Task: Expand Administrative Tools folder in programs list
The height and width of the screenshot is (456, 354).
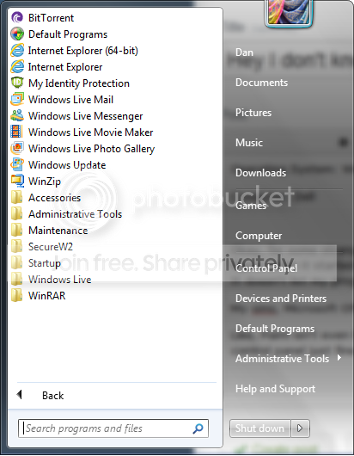Action: click(x=76, y=214)
